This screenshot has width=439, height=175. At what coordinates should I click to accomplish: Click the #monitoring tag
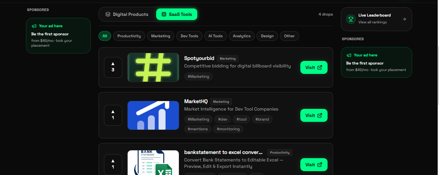coord(228,129)
